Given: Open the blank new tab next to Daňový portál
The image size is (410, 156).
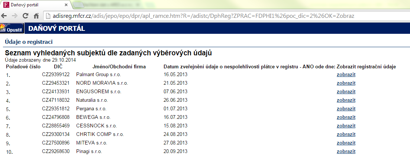Looking at the screenshot, I should tap(79, 5).
